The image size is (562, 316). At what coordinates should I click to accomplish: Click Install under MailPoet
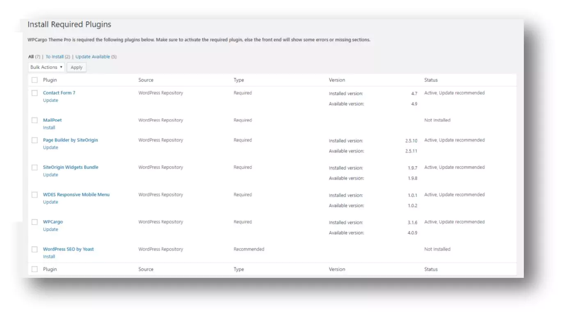pyautogui.click(x=49, y=128)
